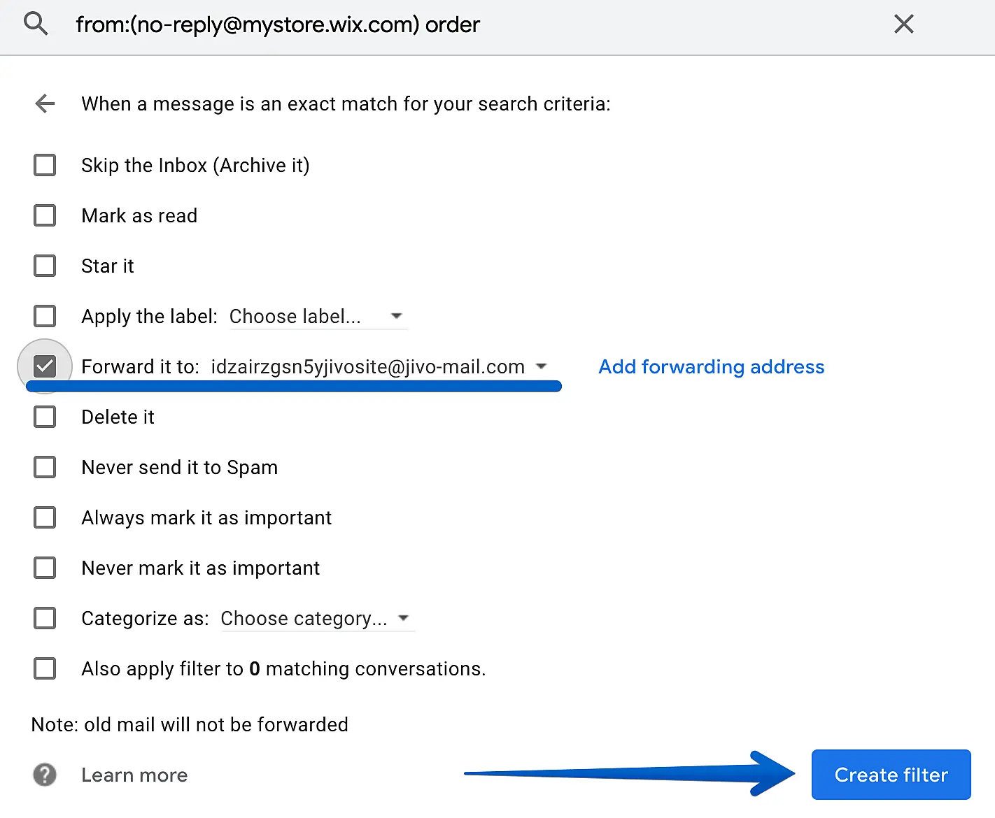The height and width of the screenshot is (818, 995).
Task: Click the Create filter button
Action: point(891,775)
